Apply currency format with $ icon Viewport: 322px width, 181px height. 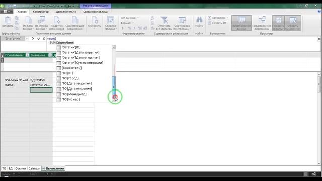pos(123,28)
